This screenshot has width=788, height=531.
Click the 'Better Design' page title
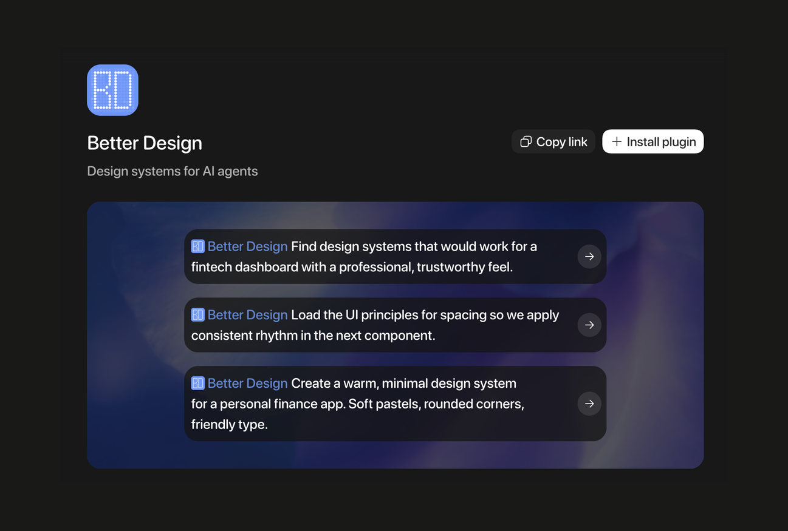coord(145,143)
